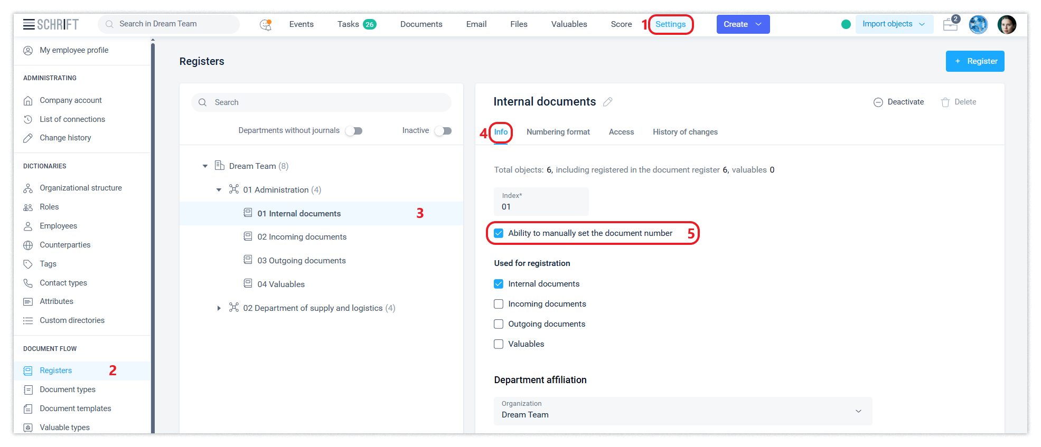Click the green status indicator dot
This screenshot has height=447, width=1041.
coord(846,24)
